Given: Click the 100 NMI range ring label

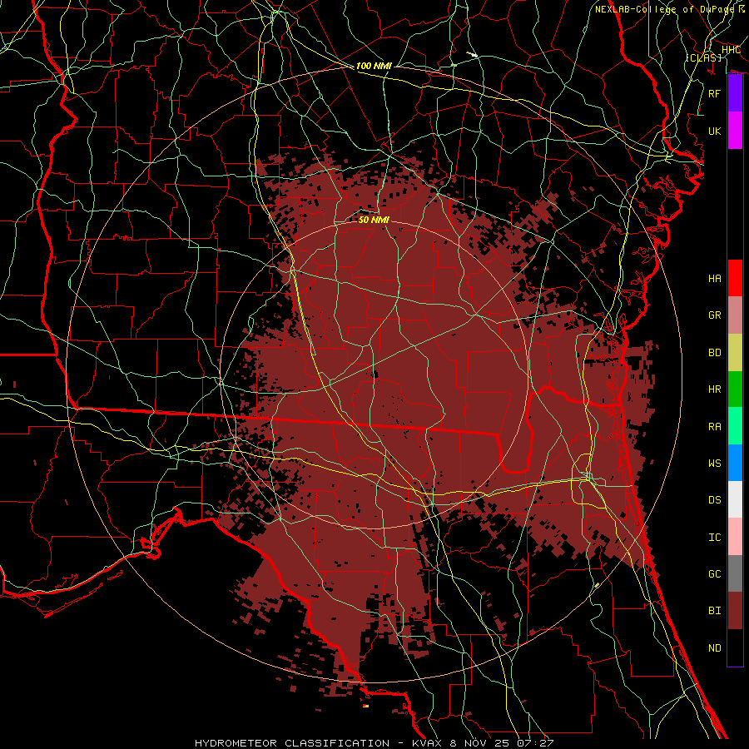Looking at the screenshot, I should [374, 66].
